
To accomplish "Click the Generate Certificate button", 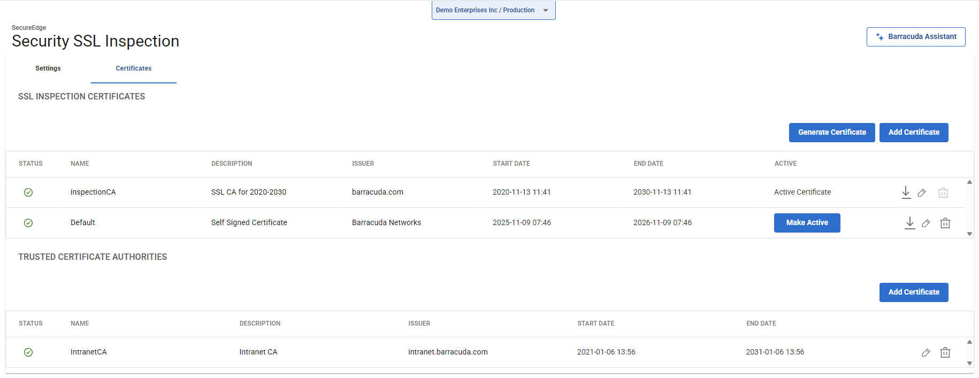I will (832, 133).
